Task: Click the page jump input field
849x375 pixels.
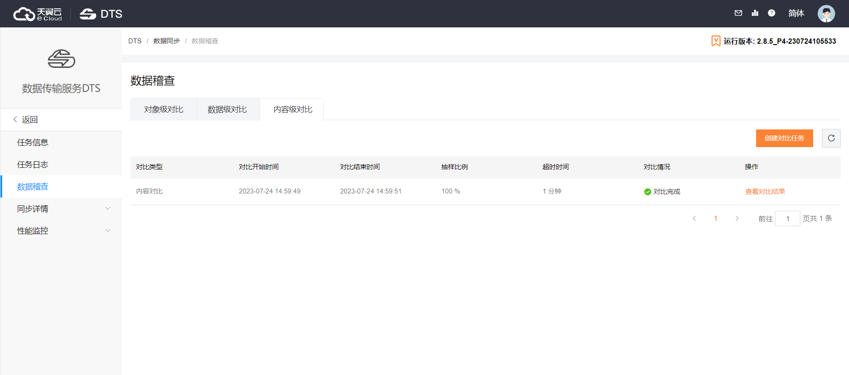Action: click(787, 219)
